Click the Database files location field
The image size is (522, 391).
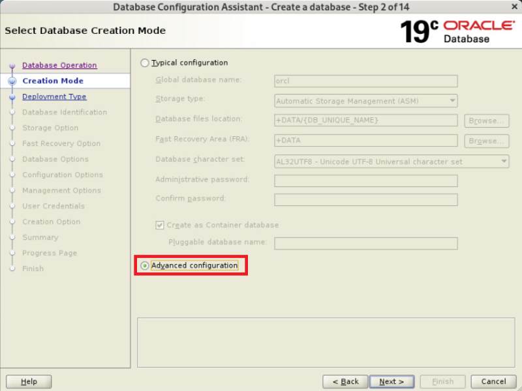[366, 121]
